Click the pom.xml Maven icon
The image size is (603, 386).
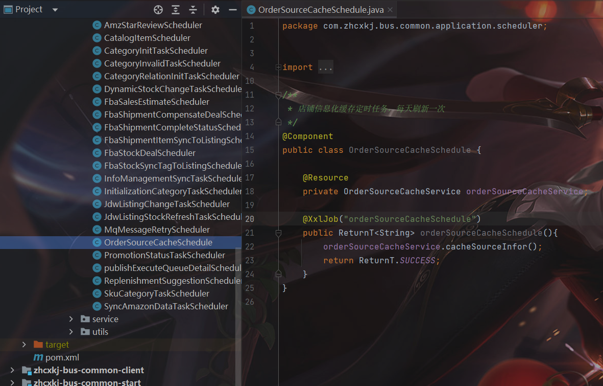(x=38, y=357)
